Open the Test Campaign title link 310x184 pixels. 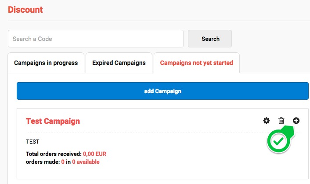[53, 121]
